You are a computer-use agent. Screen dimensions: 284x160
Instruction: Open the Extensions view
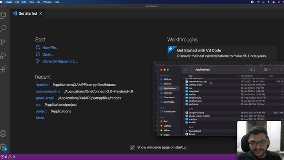(x=3, y=69)
